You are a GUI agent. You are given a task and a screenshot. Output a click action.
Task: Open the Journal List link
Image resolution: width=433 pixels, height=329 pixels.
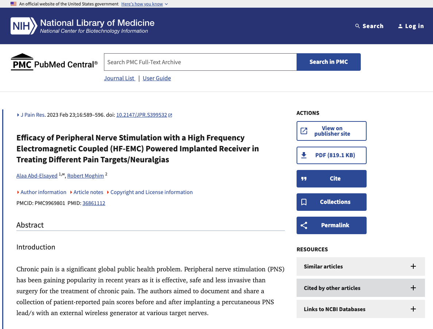click(x=119, y=78)
